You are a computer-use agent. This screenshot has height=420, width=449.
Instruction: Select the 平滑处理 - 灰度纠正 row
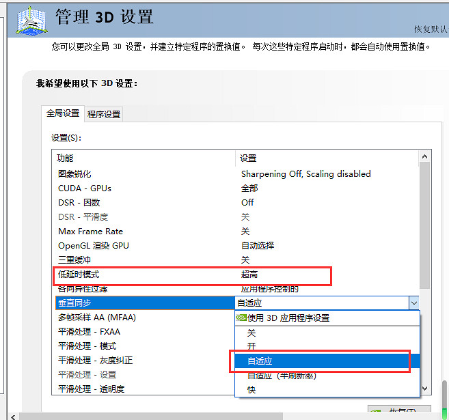click(145, 360)
